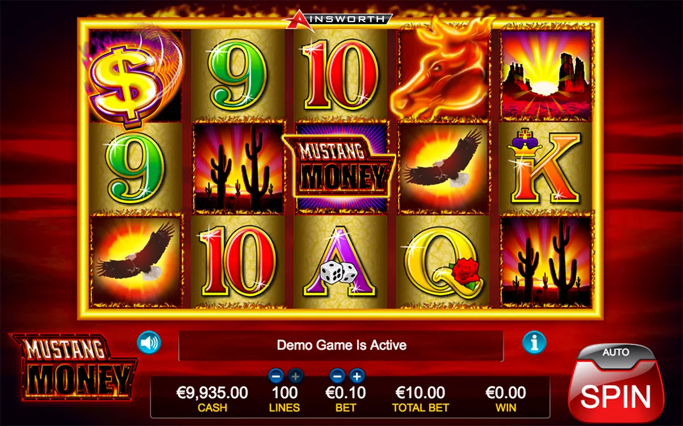Click the Mustang Money logo bottom left
Screen dimensions: 683x426
73,367
